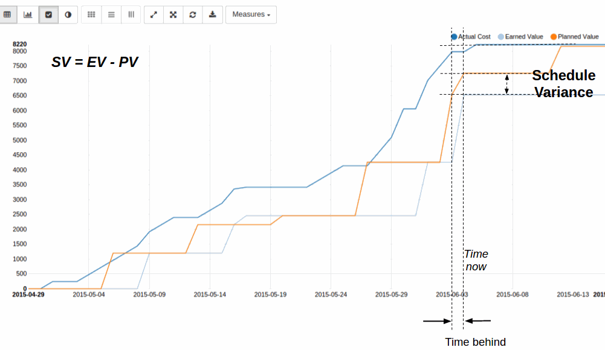
Task: Select the bar chart view icon
Action: pos(28,14)
